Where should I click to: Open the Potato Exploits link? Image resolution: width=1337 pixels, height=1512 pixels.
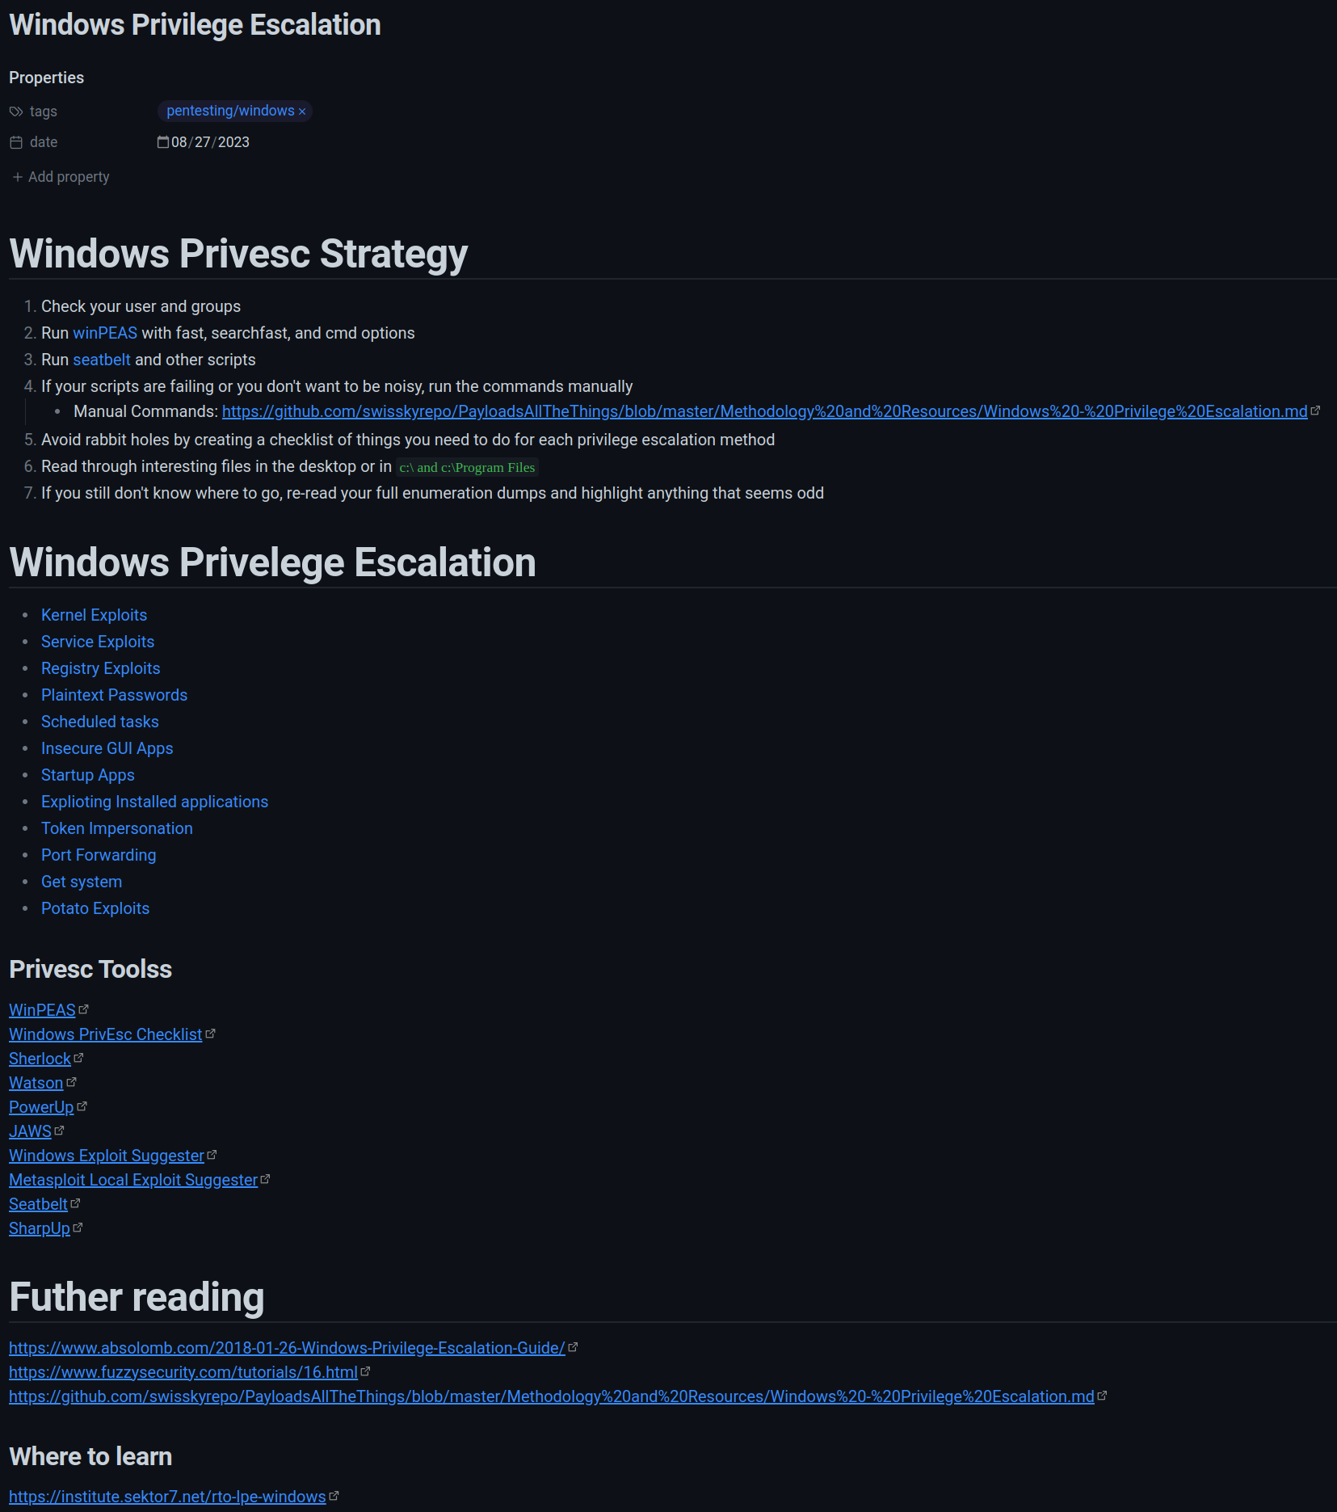pyautogui.click(x=95, y=908)
